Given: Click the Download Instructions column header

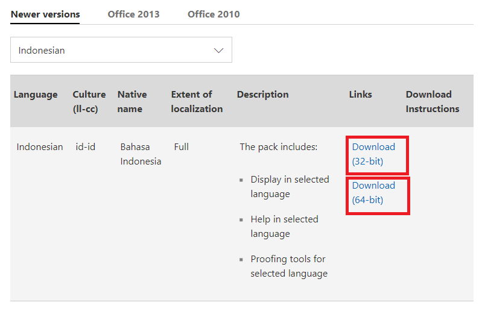Looking at the screenshot, I should click(432, 101).
